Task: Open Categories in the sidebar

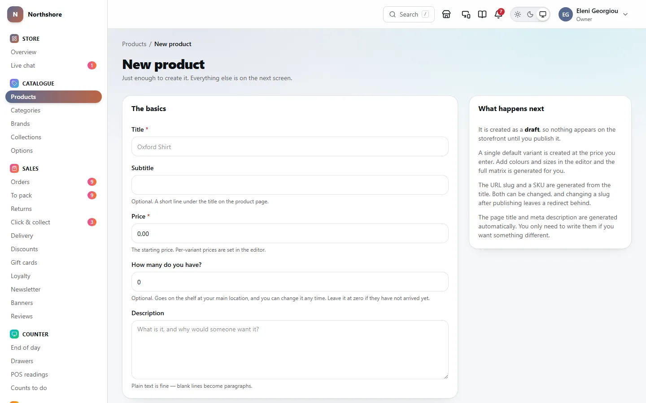Action: coord(53,110)
